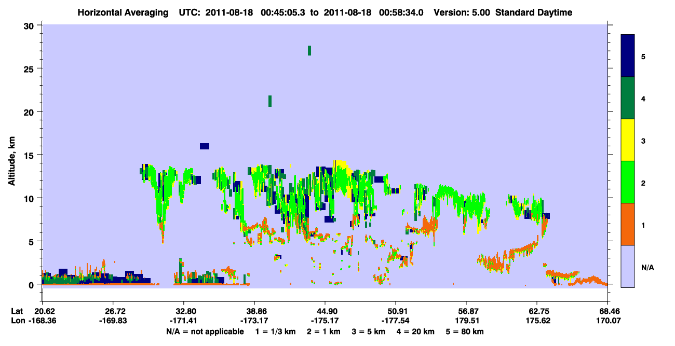The image size is (675, 346).
Task: Click the altitude tick label 30
Action: tap(30, 25)
